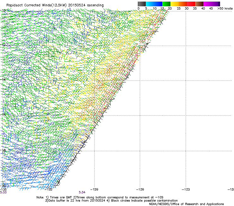This screenshot has height=206, width=234.
Task: Click the 'NOAA/NESDIS/Office of Research and Applications' credit
Action: point(186,204)
